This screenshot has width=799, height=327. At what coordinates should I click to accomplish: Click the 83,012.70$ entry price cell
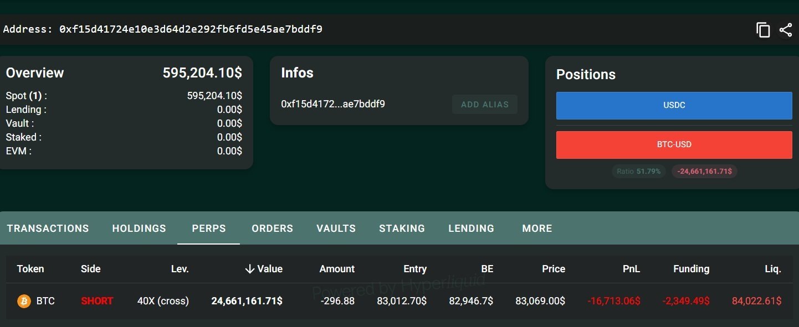(x=402, y=301)
